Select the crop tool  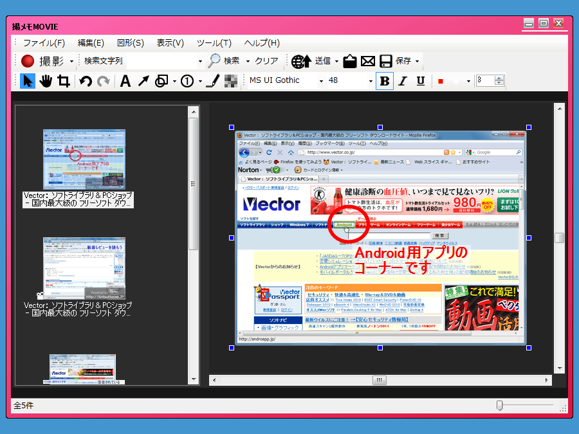pos(64,81)
